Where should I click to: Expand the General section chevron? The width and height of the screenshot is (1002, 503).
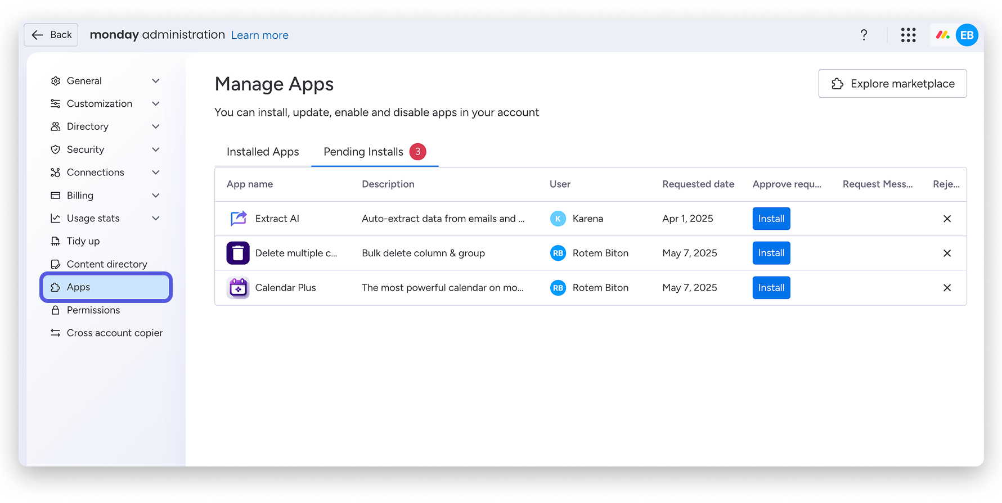pos(156,81)
